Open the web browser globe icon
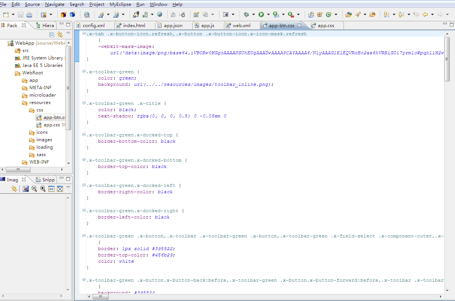Screen dimensions: 455x301 point(160,14)
